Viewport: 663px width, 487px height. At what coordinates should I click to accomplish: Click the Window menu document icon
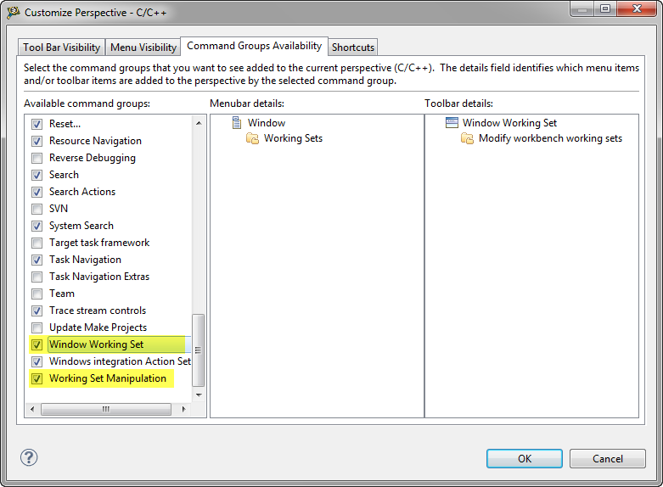(237, 123)
